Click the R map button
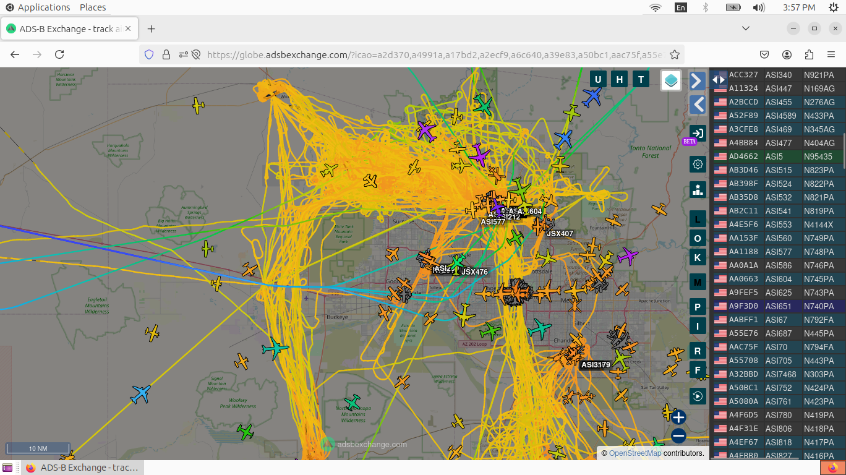Image resolution: width=846 pixels, height=475 pixels. (x=698, y=351)
